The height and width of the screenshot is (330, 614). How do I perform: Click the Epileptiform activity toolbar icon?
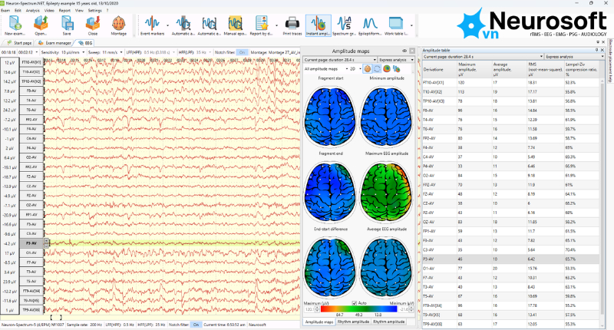pos(370,26)
